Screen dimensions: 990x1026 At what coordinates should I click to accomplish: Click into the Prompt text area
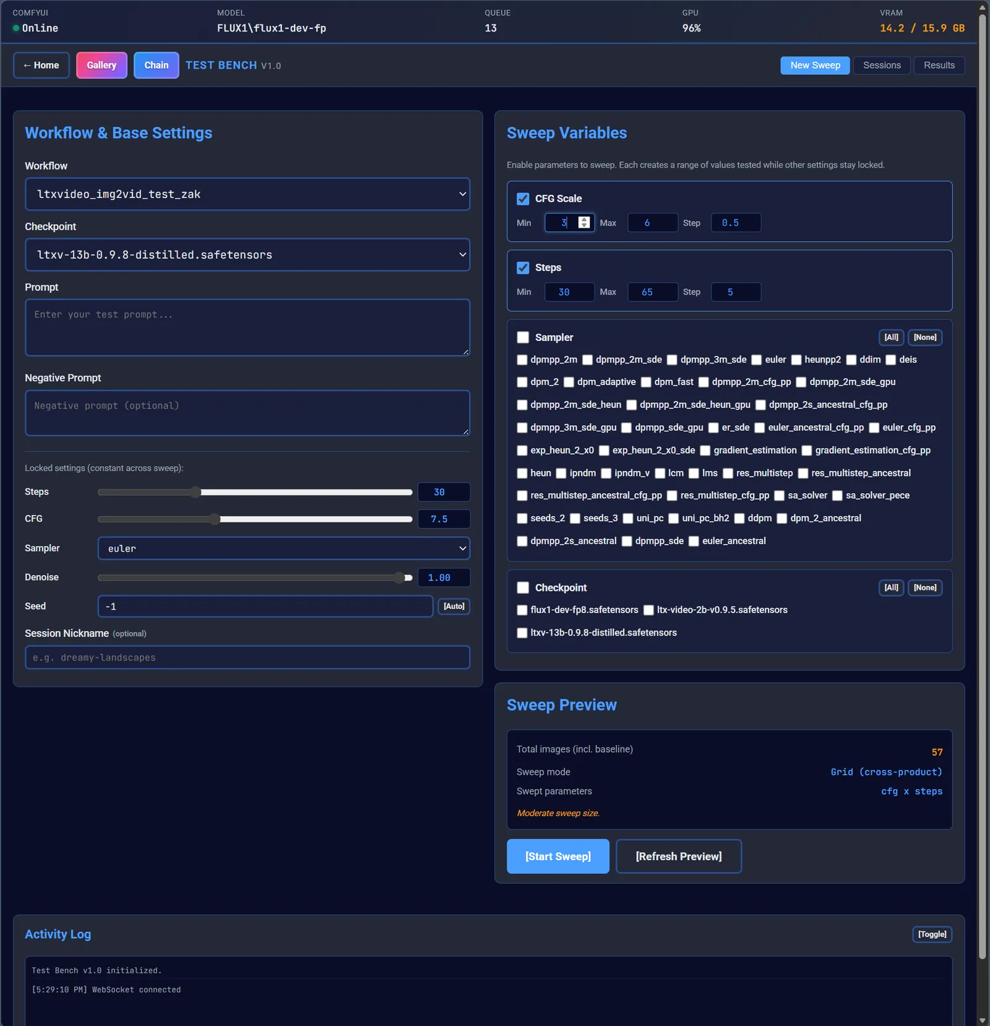[247, 327]
